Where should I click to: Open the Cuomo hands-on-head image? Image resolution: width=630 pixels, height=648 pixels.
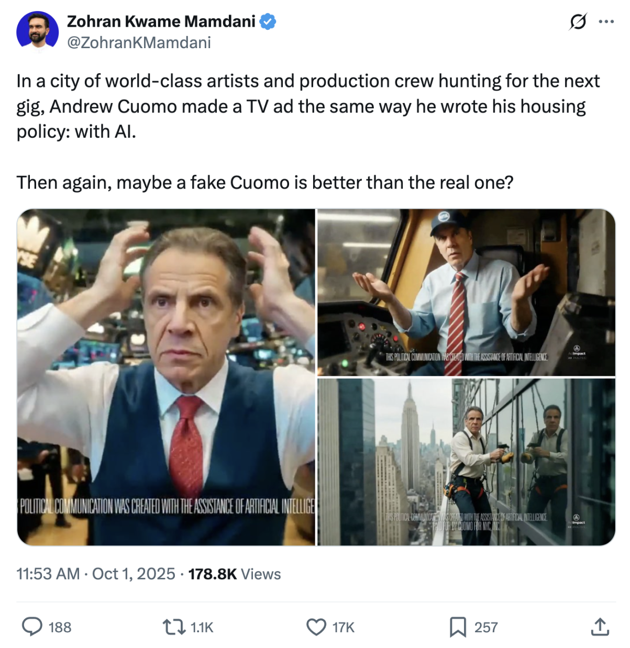pyautogui.click(x=167, y=377)
